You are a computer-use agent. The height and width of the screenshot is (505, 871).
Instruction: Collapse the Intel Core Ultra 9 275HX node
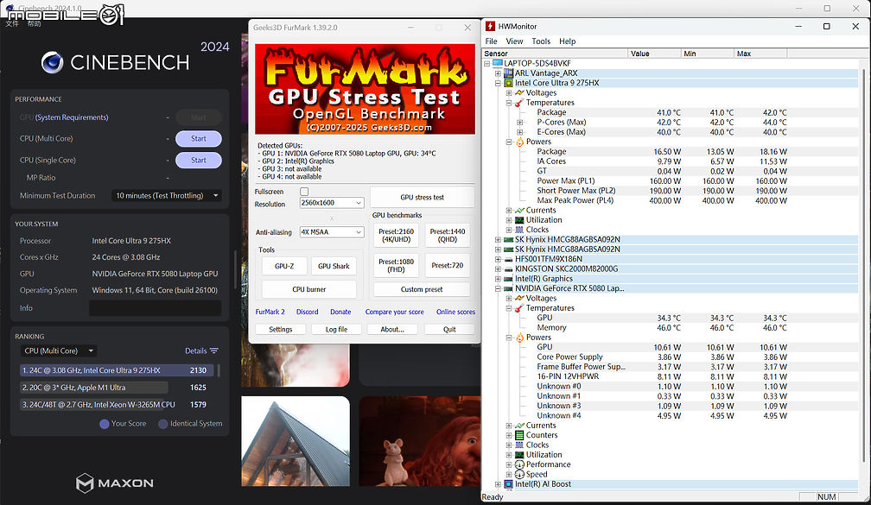(498, 83)
